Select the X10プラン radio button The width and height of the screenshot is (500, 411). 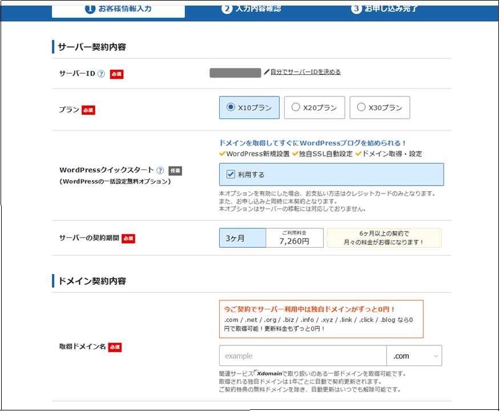pos(231,107)
